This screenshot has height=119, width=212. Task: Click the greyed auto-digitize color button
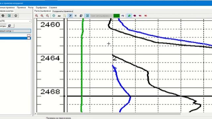click(x=101, y=16)
